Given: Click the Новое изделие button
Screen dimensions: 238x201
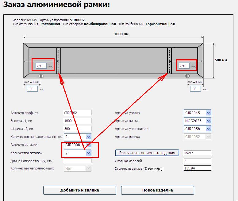Looking at the screenshot, I should 157,190.
